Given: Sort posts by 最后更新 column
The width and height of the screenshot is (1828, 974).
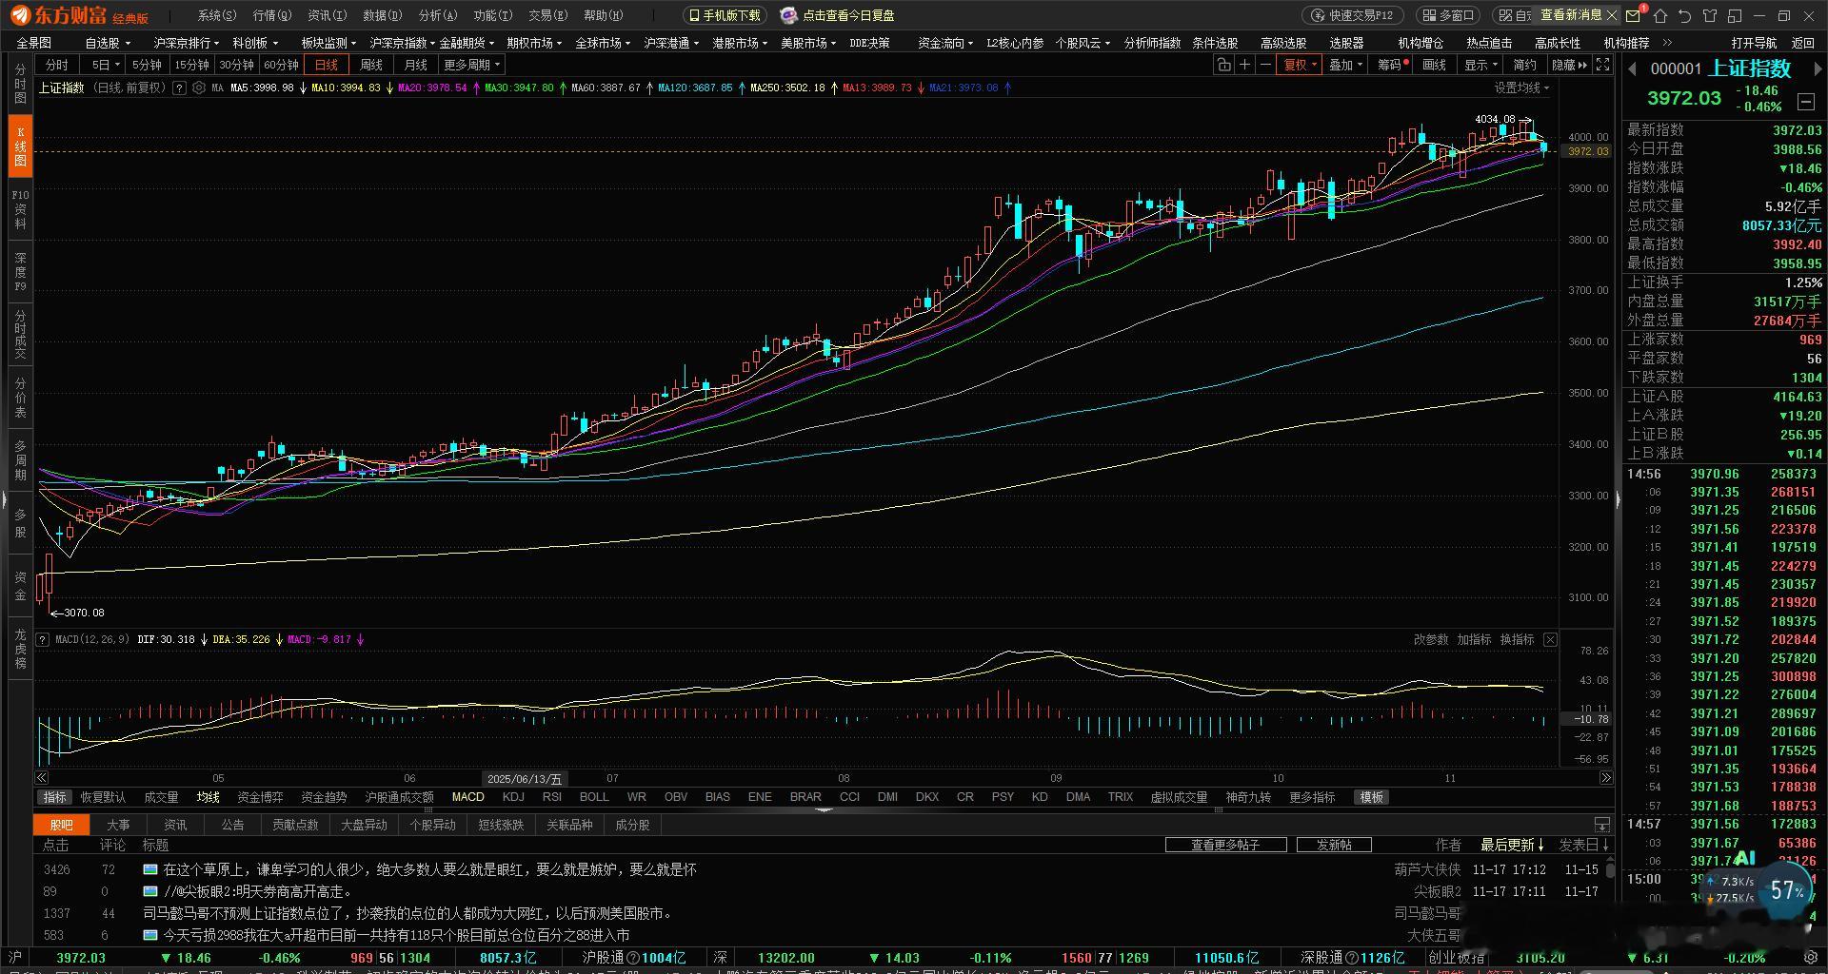Looking at the screenshot, I should [1512, 845].
